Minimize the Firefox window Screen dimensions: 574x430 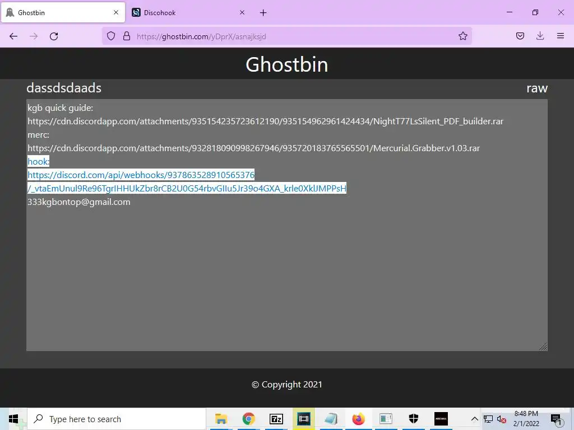pyautogui.click(x=509, y=12)
